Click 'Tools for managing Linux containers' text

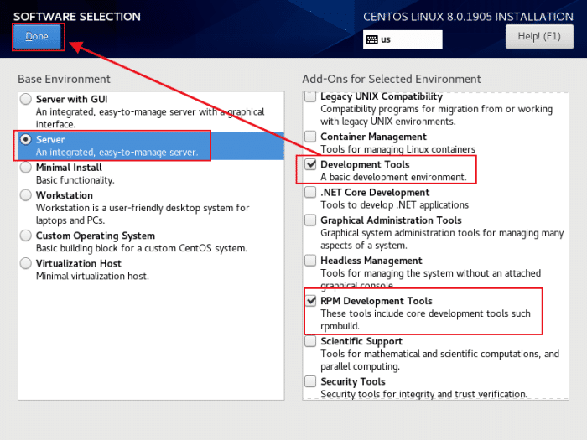click(x=397, y=149)
